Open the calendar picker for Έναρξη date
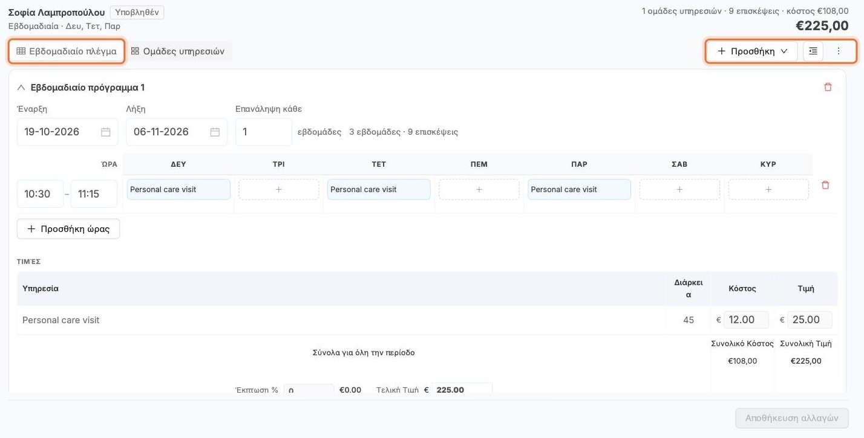This screenshot has width=864, height=438. pyautogui.click(x=105, y=132)
